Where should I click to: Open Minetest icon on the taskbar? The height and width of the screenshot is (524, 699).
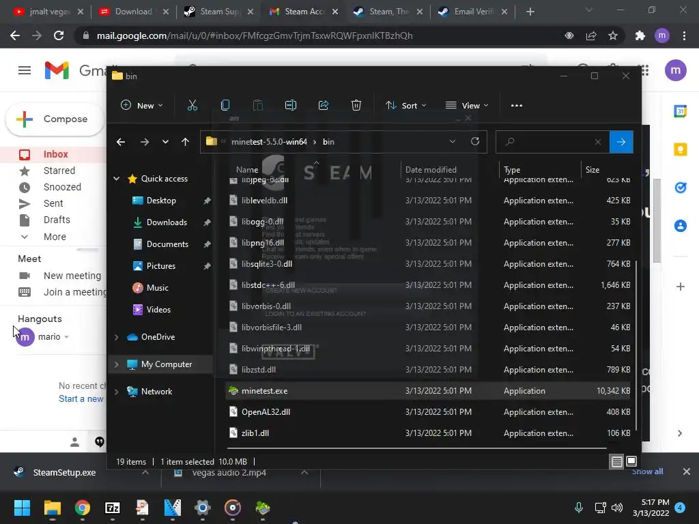point(263,508)
